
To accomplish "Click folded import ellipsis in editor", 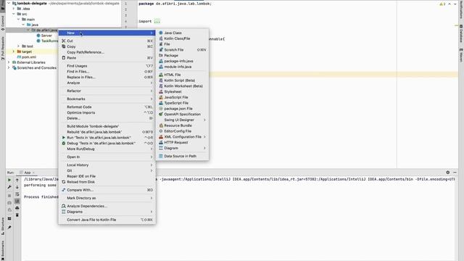I will point(157,21).
